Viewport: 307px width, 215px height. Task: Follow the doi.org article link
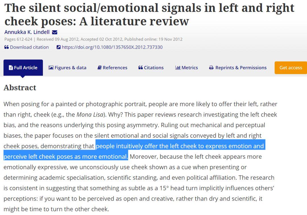pos(112,47)
